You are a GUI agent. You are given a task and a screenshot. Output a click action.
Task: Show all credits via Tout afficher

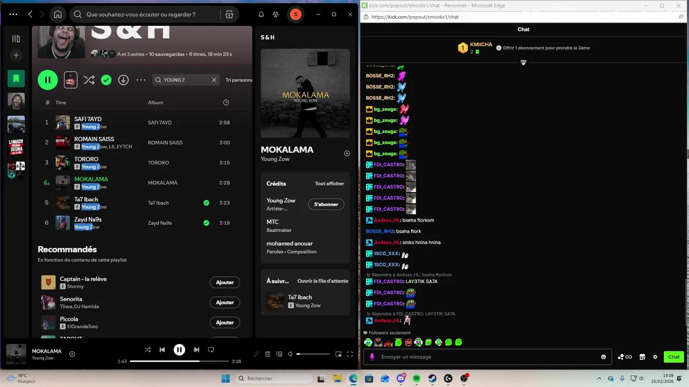click(x=329, y=184)
